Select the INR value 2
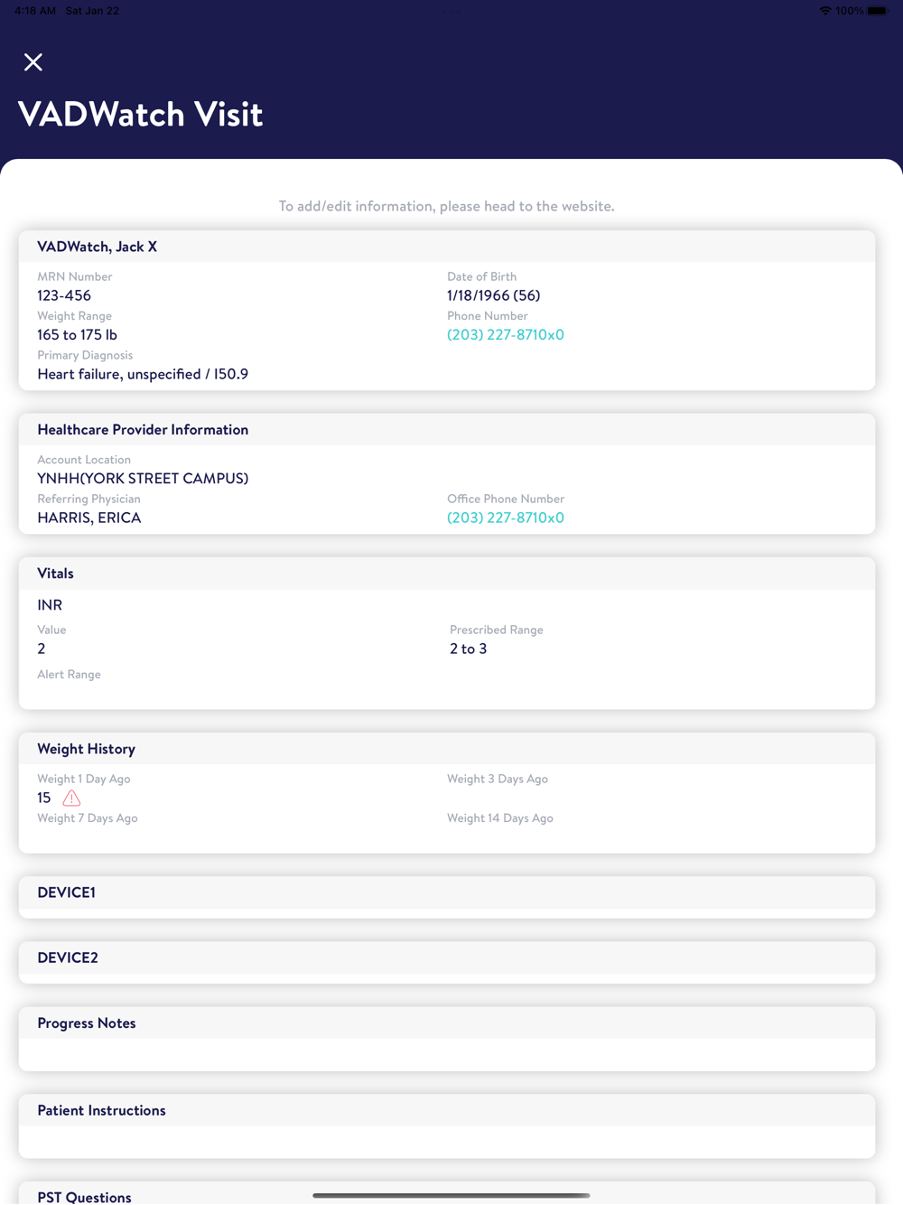The image size is (903, 1205). 42,649
